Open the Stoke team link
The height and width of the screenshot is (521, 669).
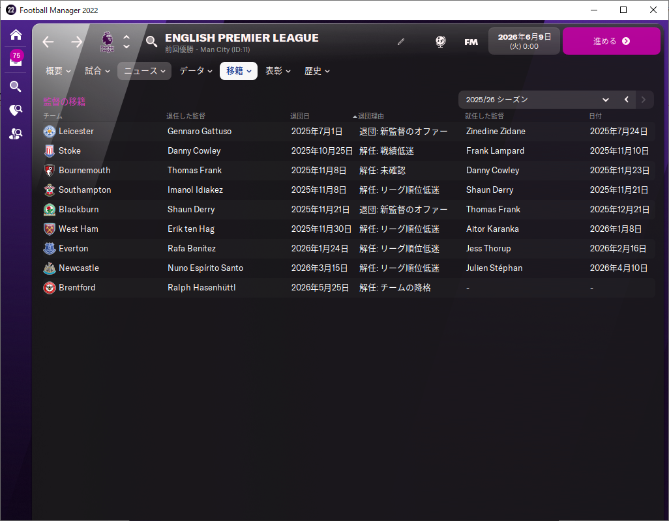(70, 151)
